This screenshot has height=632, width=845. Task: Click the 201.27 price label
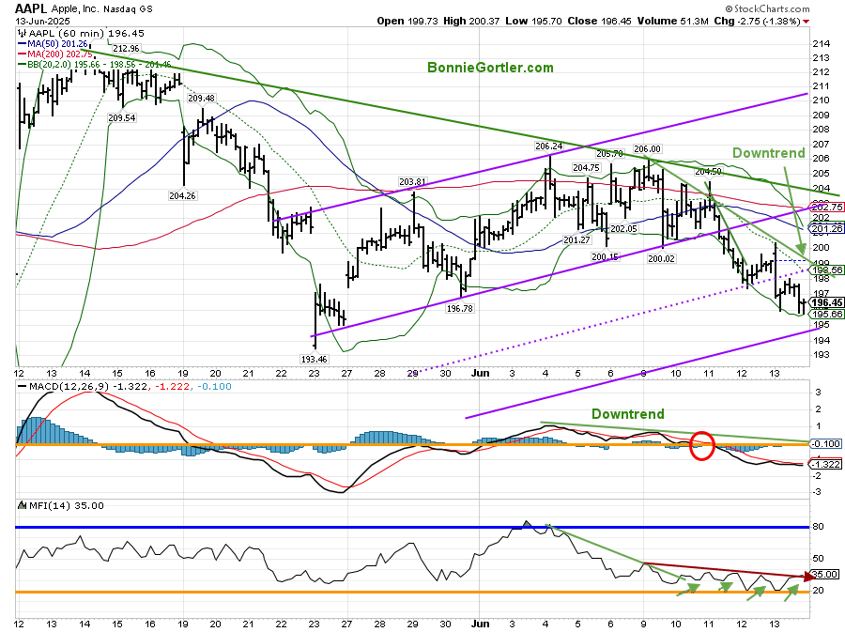tap(576, 239)
